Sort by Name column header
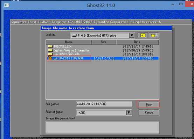This screenshot has height=139, width=194. 69,42
